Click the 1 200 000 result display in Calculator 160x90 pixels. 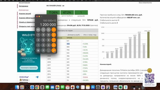click(48, 24)
